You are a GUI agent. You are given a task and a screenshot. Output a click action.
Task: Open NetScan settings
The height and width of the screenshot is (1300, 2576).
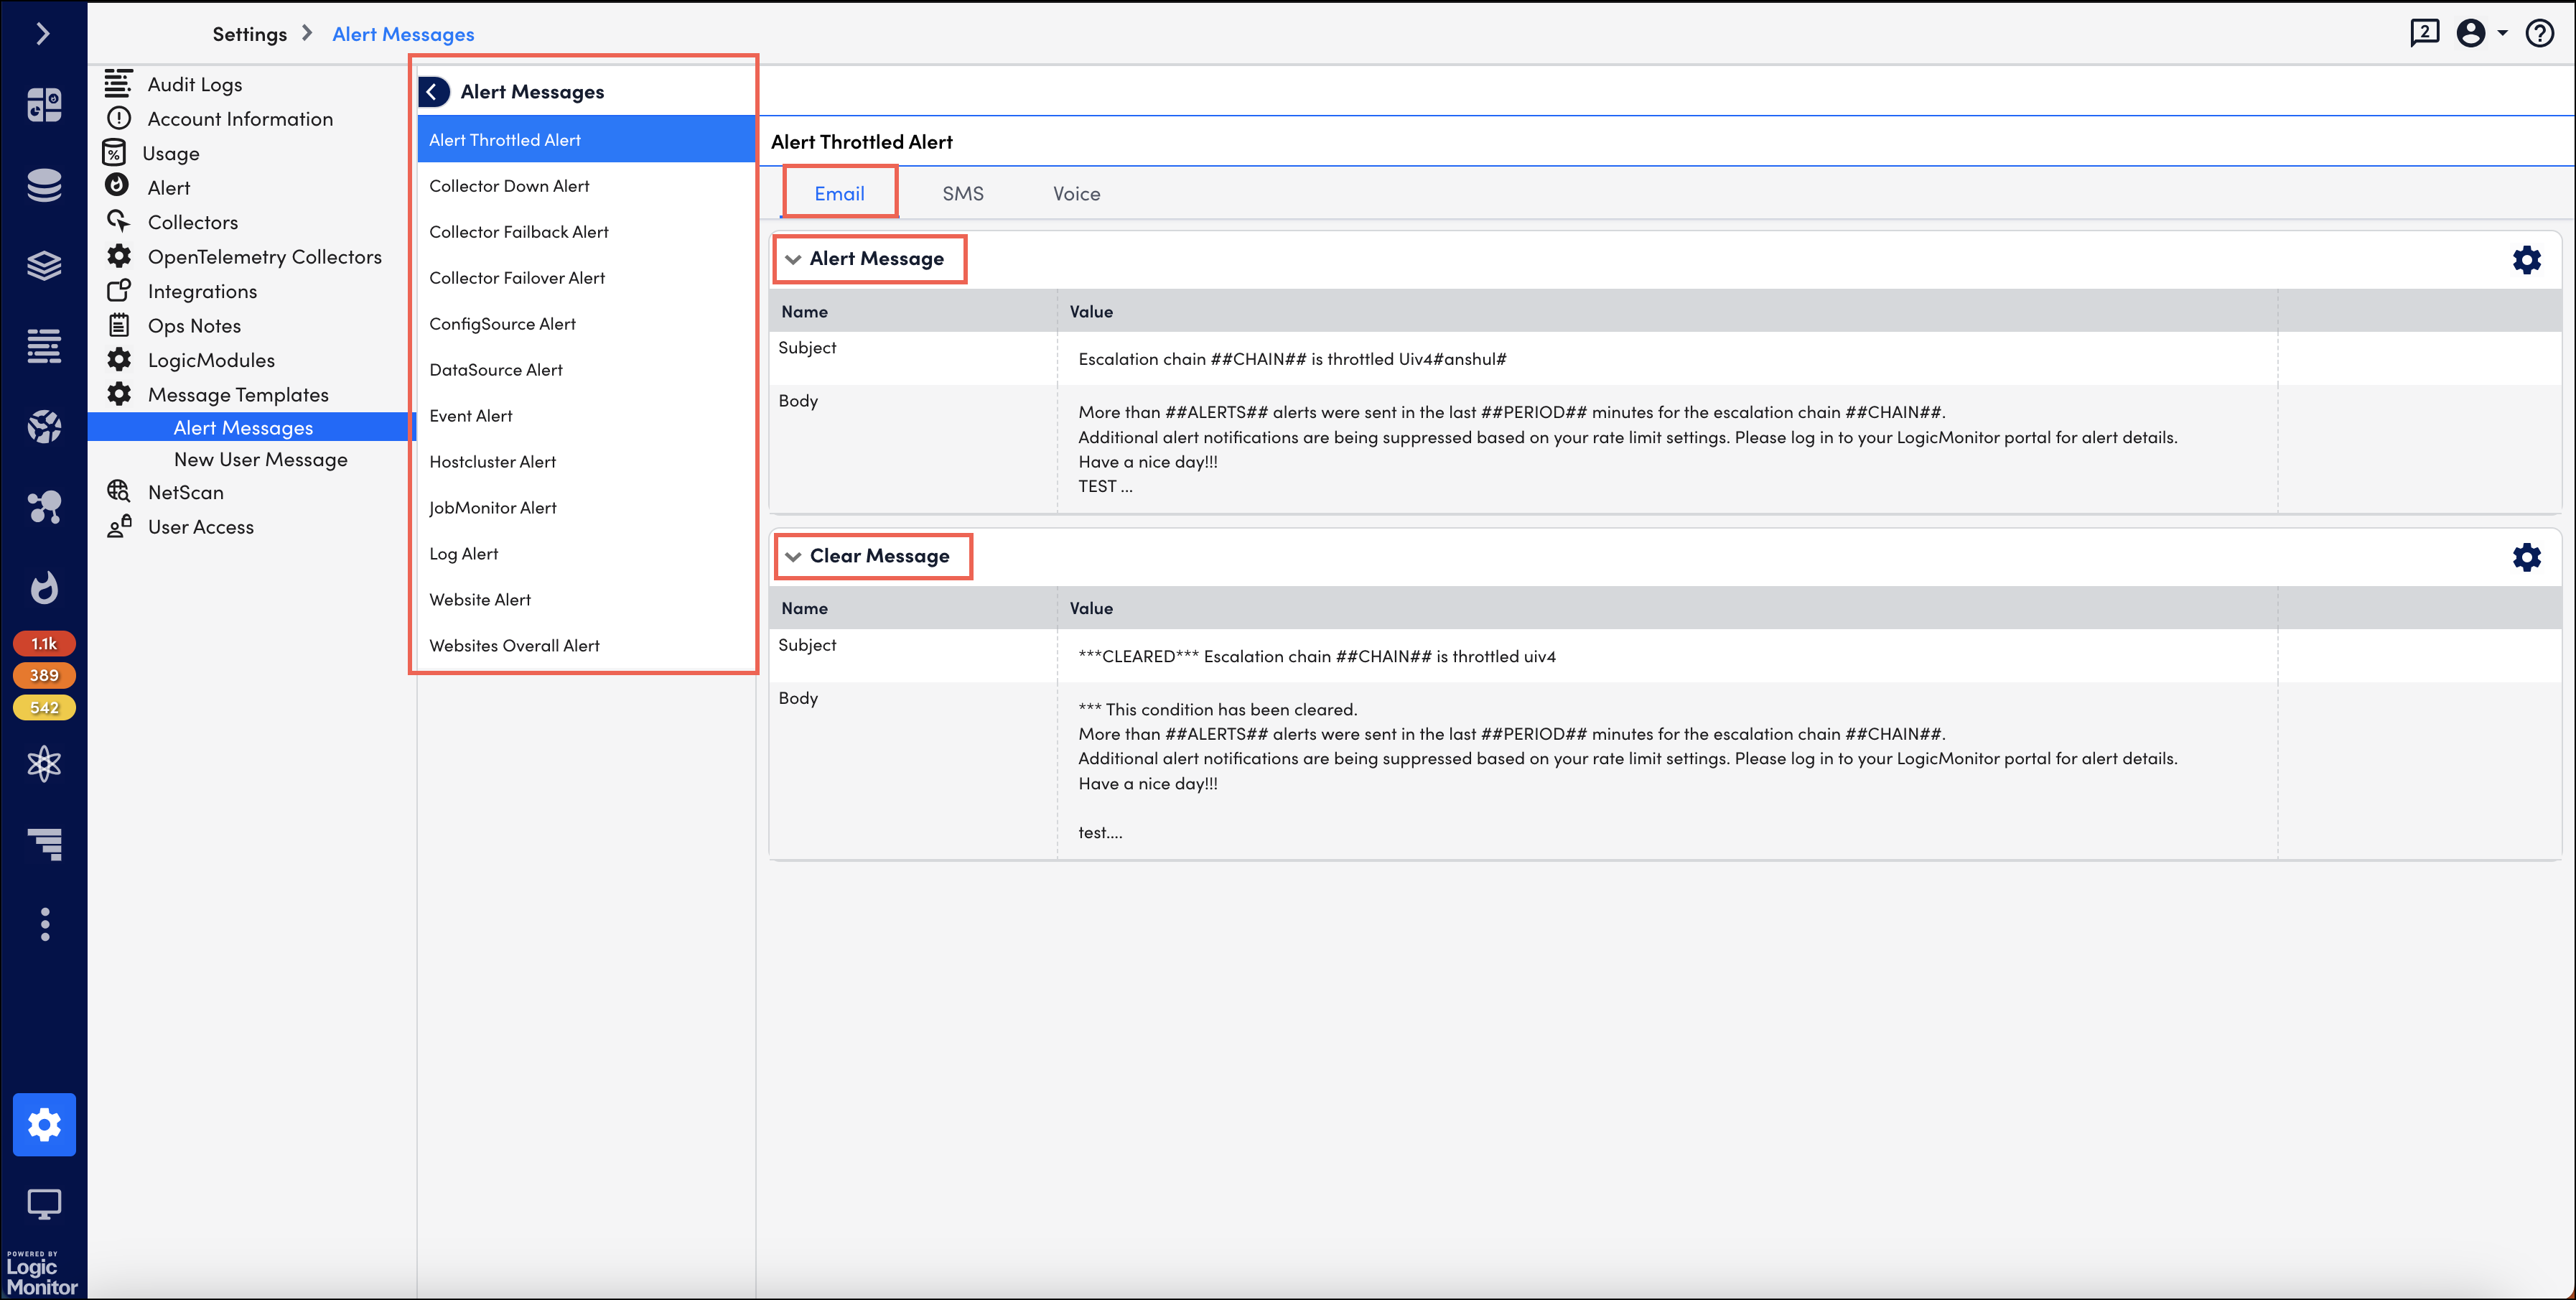(x=186, y=493)
